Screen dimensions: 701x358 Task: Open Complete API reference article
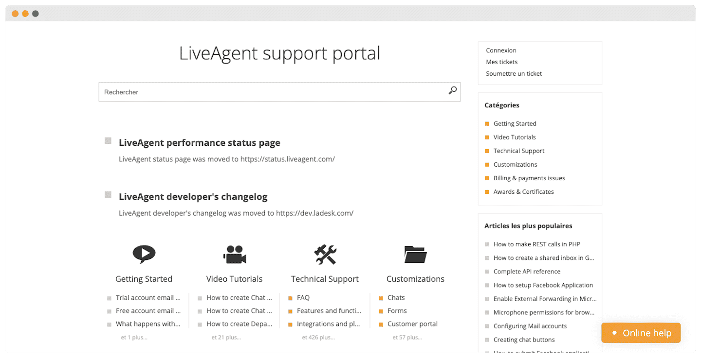(x=527, y=272)
